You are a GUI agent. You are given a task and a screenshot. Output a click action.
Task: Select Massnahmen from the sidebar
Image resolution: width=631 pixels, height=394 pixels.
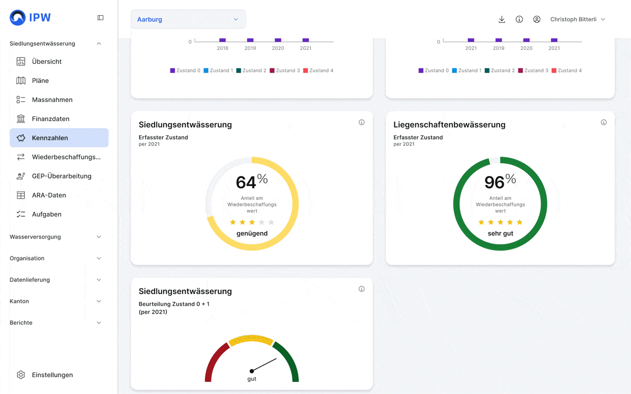52,100
